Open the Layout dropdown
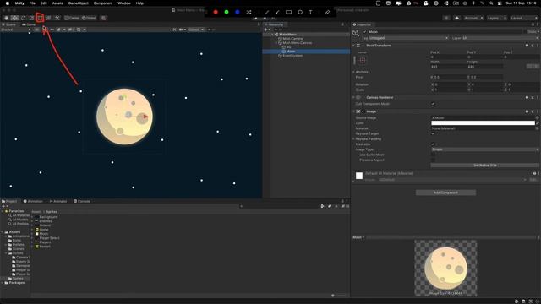The width and height of the screenshot is (541, 304). point(523,18)
